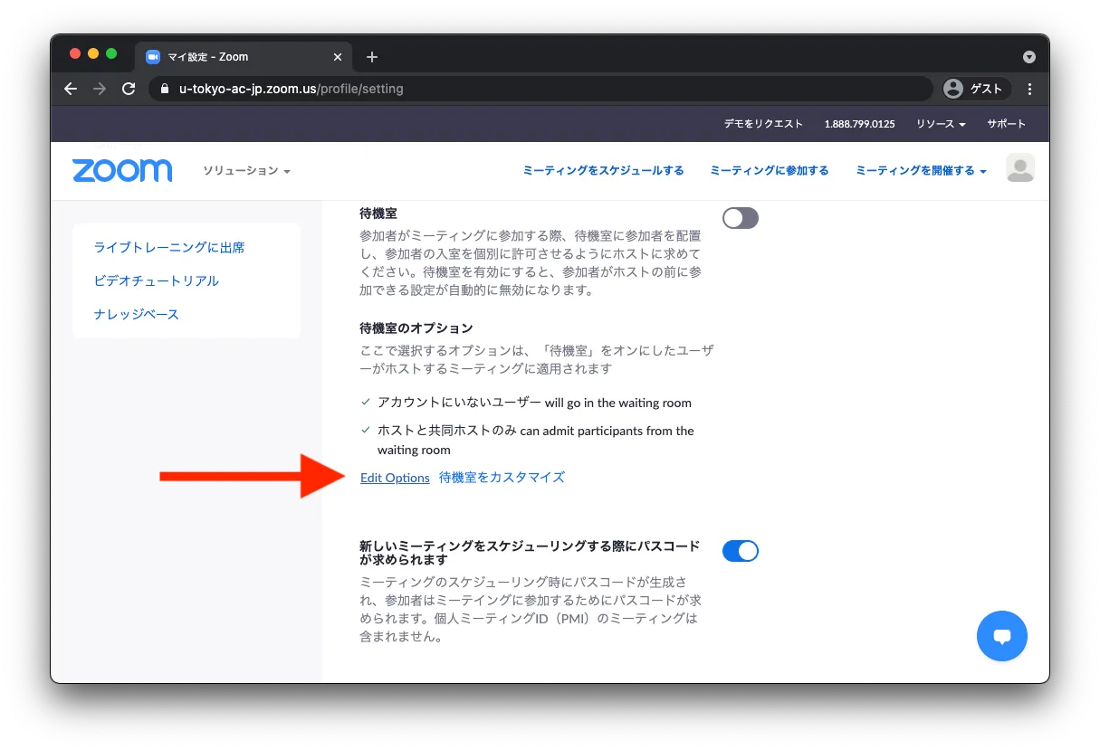Reload the page with refresh icon
This screenshot has height=750, width=1100.
point(129,89)
